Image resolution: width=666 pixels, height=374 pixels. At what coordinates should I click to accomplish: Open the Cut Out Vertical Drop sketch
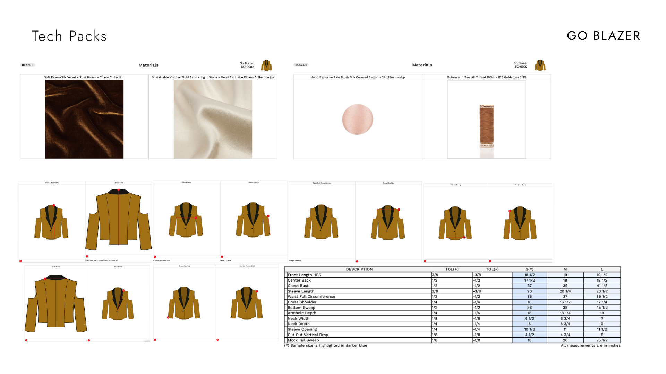click(247, 303)
